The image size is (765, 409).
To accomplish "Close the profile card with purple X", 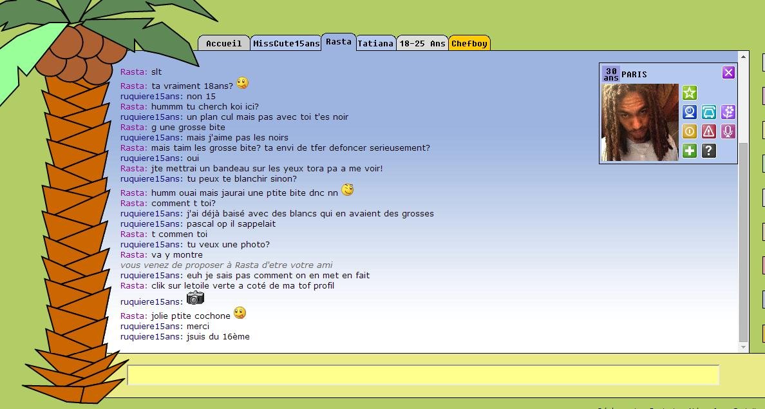I will tap(728, 73).
